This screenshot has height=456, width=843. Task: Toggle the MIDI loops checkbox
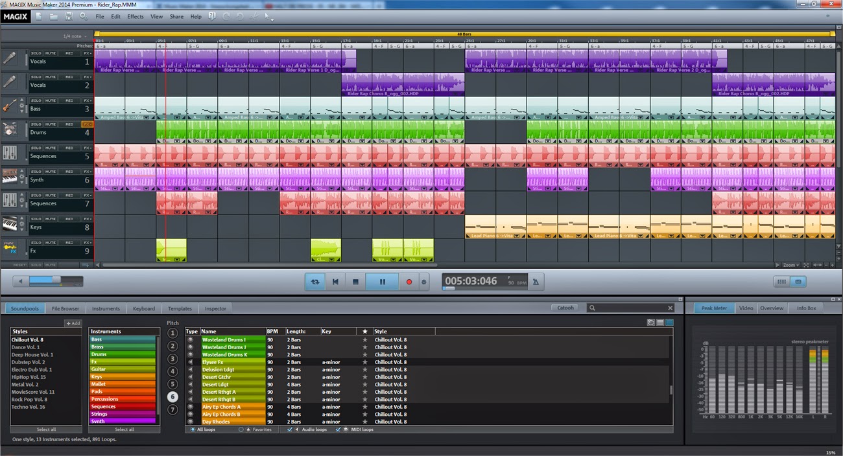tap(338, 429)
